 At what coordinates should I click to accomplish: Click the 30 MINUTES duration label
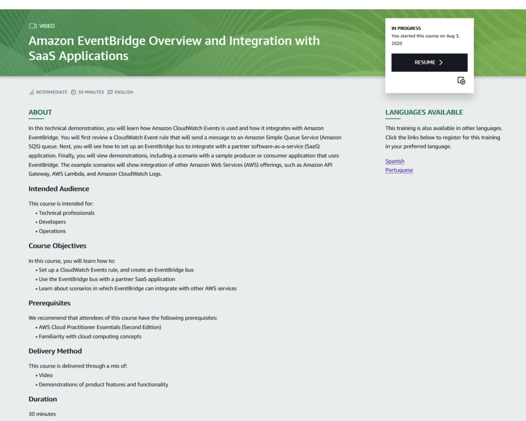click(x=91, y=92)
